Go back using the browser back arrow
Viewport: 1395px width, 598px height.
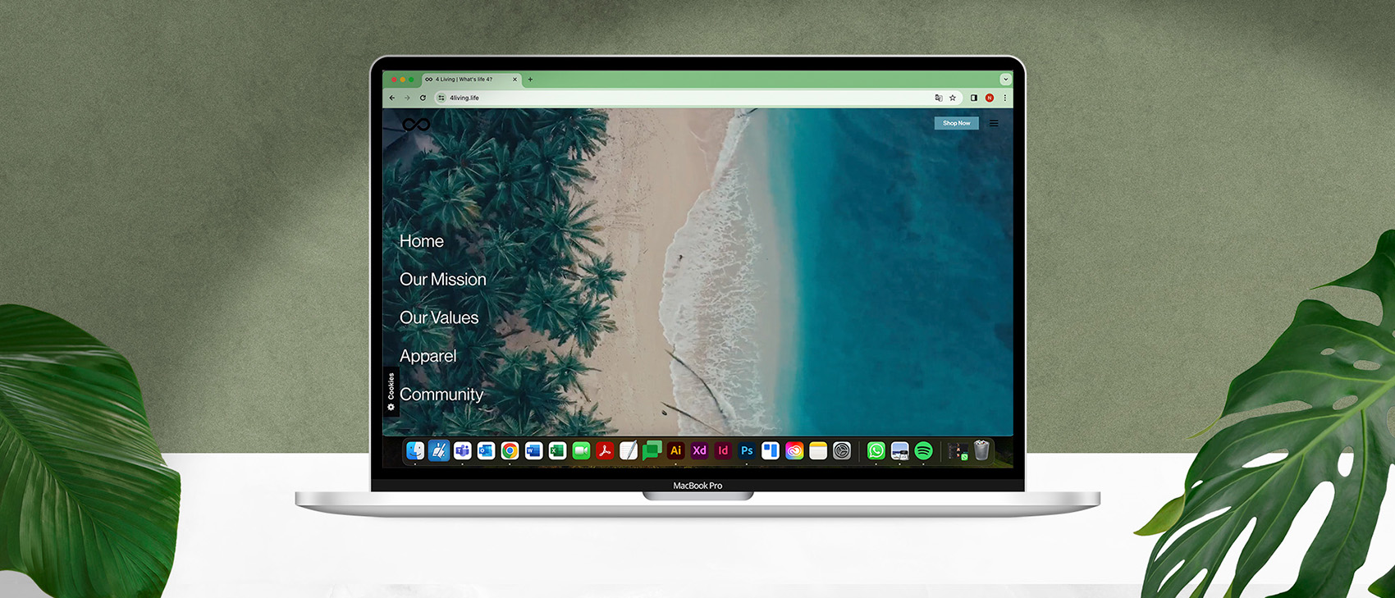tap(392, 98)
